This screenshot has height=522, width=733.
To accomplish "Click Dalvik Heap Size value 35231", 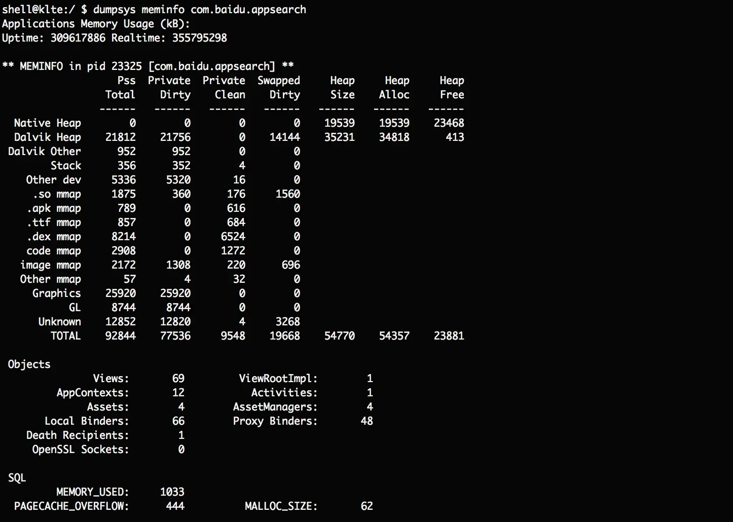I will pos(340,137).
